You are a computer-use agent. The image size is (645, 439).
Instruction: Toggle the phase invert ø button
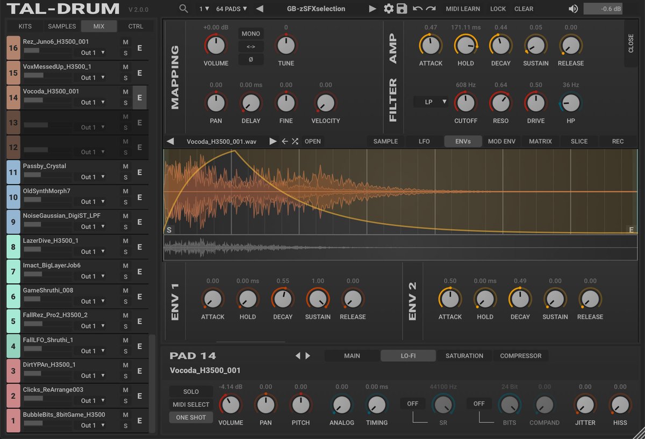click(251, 59)
